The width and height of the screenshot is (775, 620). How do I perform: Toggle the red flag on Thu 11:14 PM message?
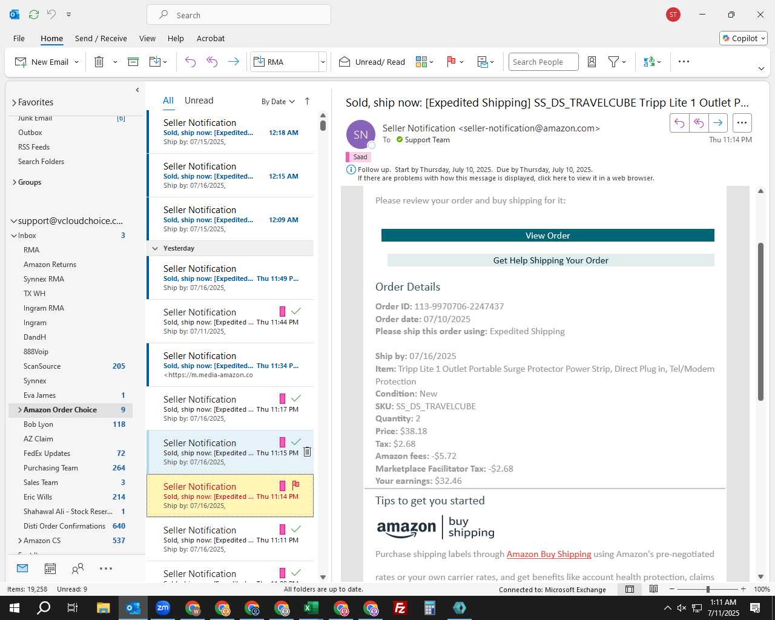click(296, 485)
